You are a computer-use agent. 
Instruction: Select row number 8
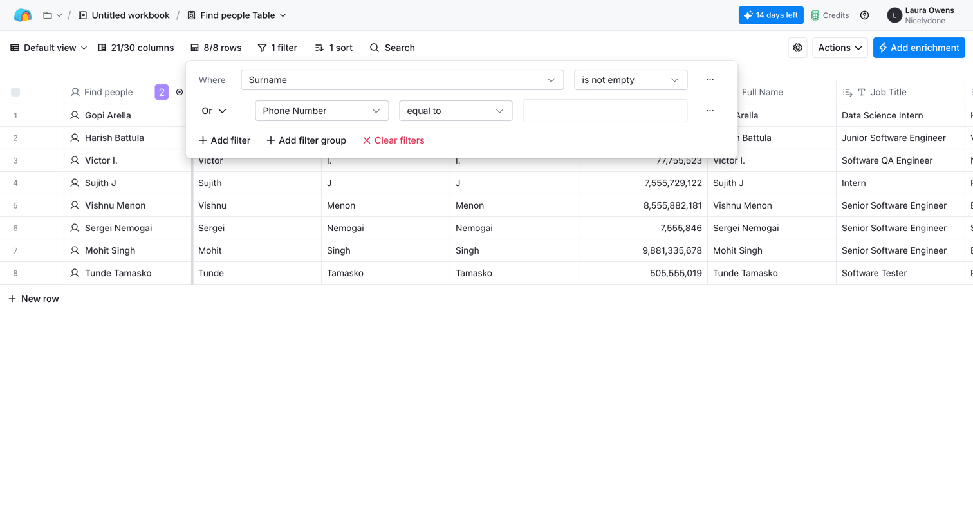[x=15, y=273]
